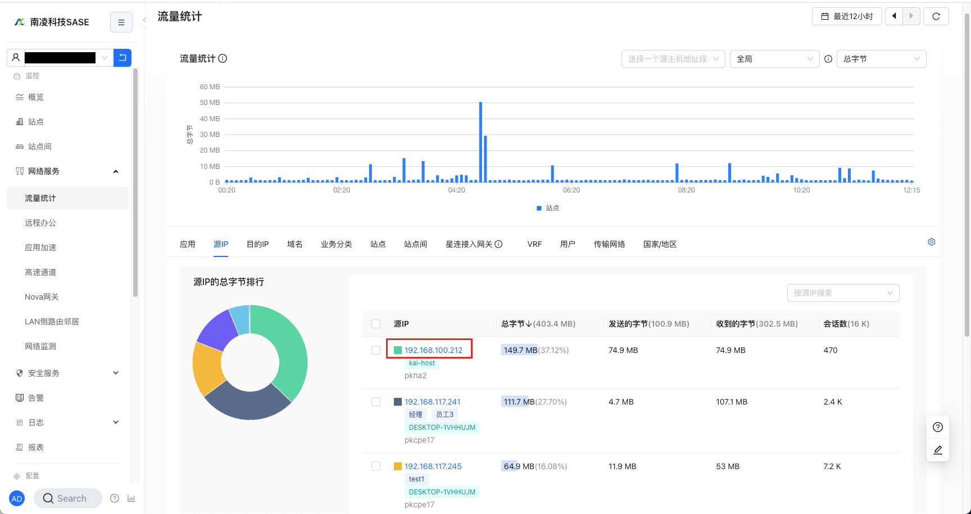
Task: Click the refresh icon in top bar
Action: point(936,16)
